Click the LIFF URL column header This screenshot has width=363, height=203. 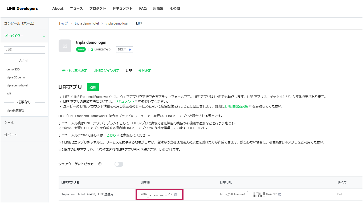click(226, 182)
